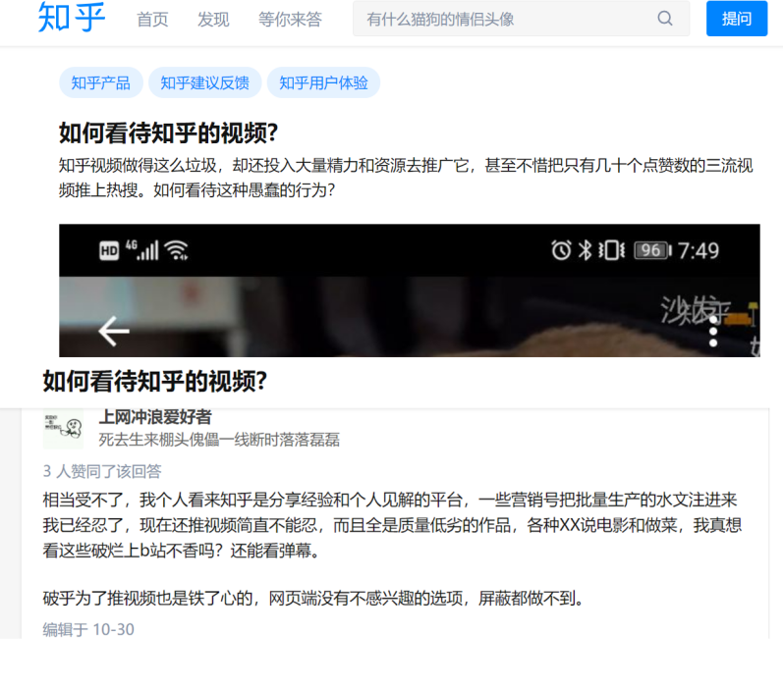Click the blue 提问 button
Viewport: 783px width, 687px height.
[737, 19]
